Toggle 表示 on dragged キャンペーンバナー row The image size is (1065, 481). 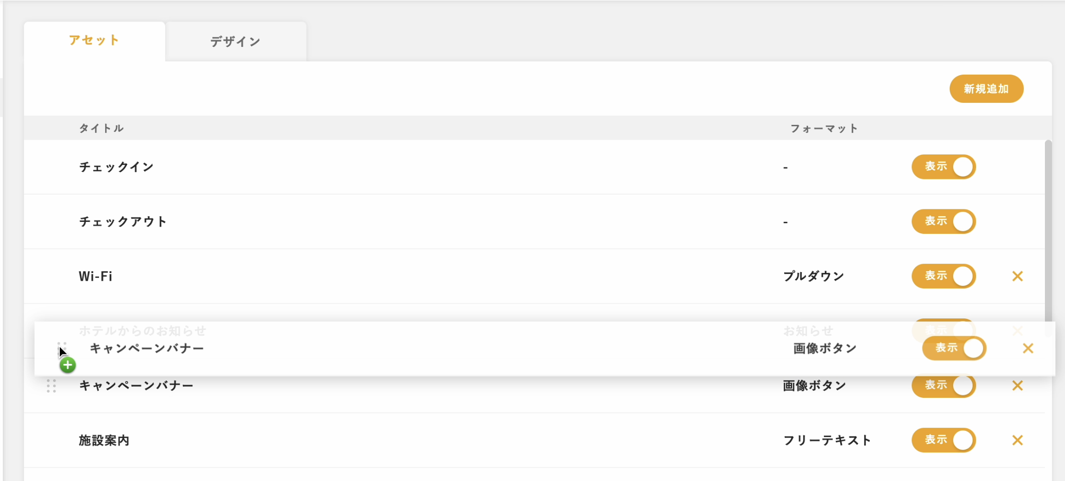pos(954,348)
